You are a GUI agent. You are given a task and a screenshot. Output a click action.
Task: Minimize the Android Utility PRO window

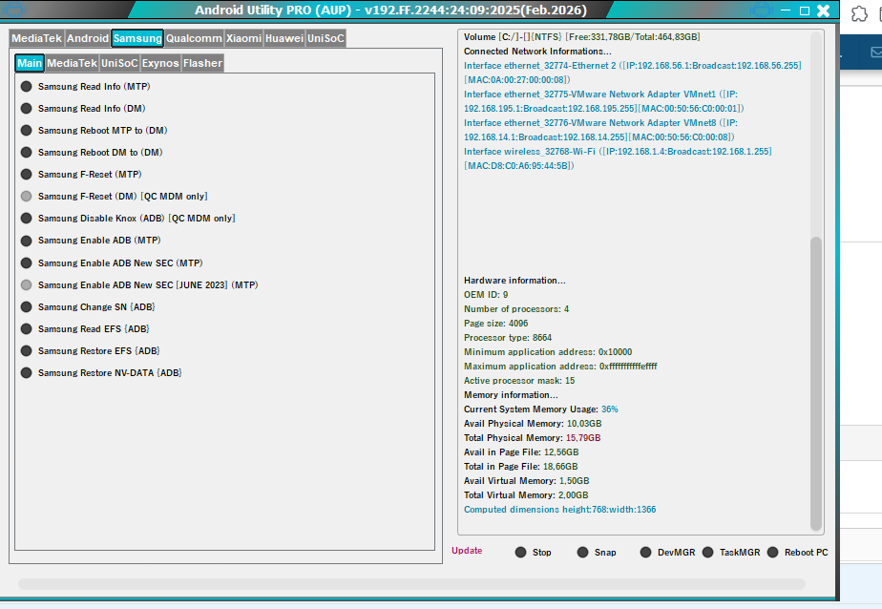[787, 10]
